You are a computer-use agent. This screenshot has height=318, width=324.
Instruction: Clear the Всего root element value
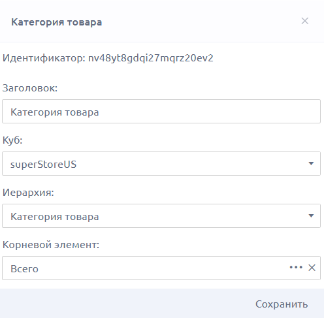click(312, 268)
